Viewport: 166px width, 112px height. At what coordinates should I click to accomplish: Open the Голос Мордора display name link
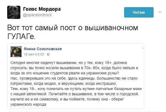coord(42,9)
